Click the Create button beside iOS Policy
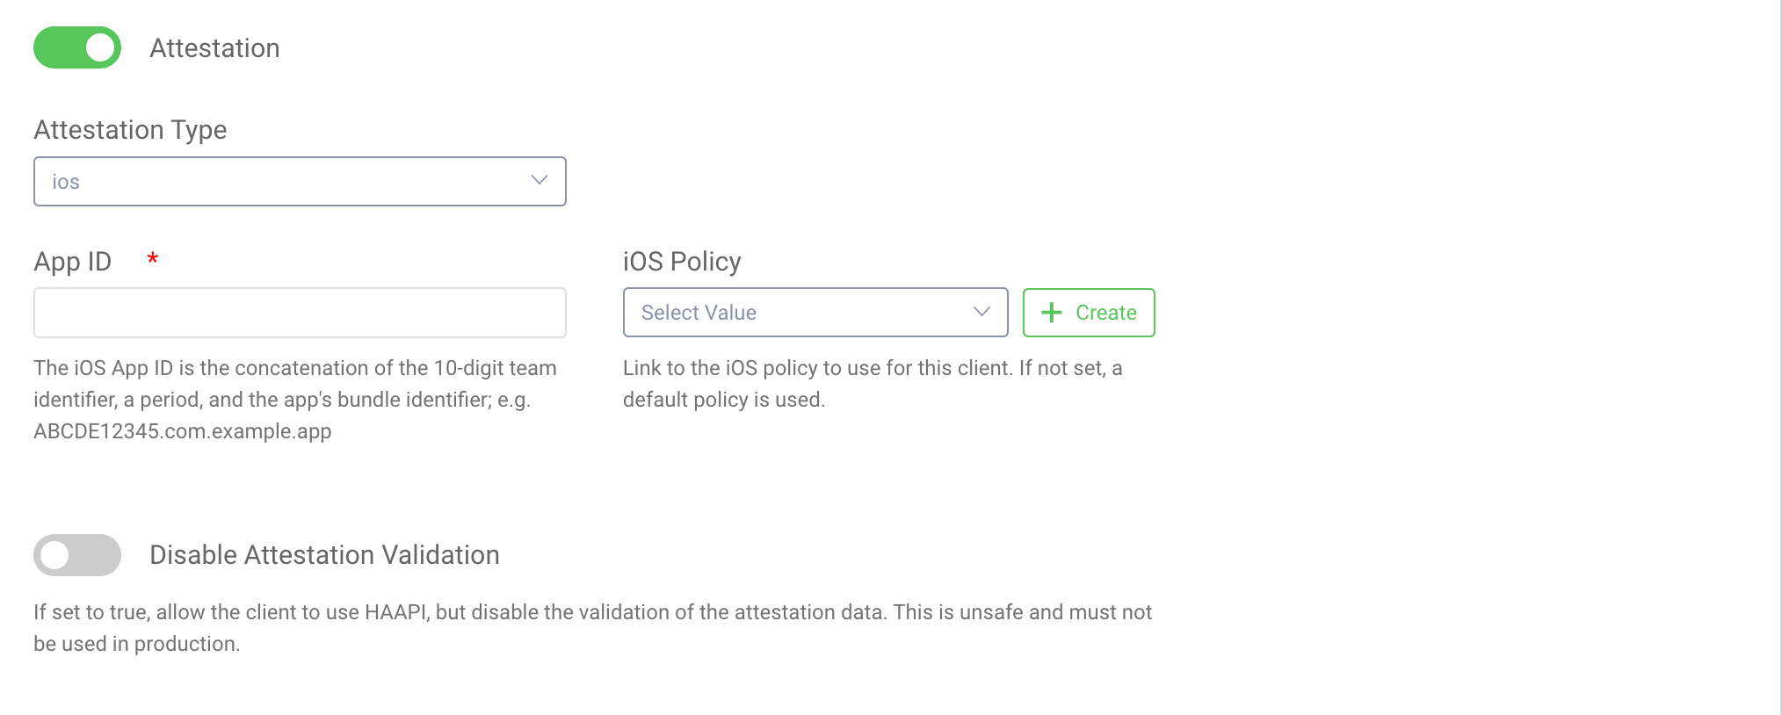 [1090, 312]
